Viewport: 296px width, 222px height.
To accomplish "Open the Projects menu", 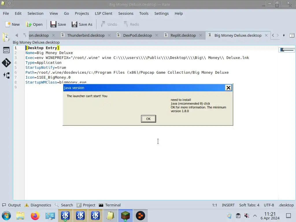I will pos(82,13).
